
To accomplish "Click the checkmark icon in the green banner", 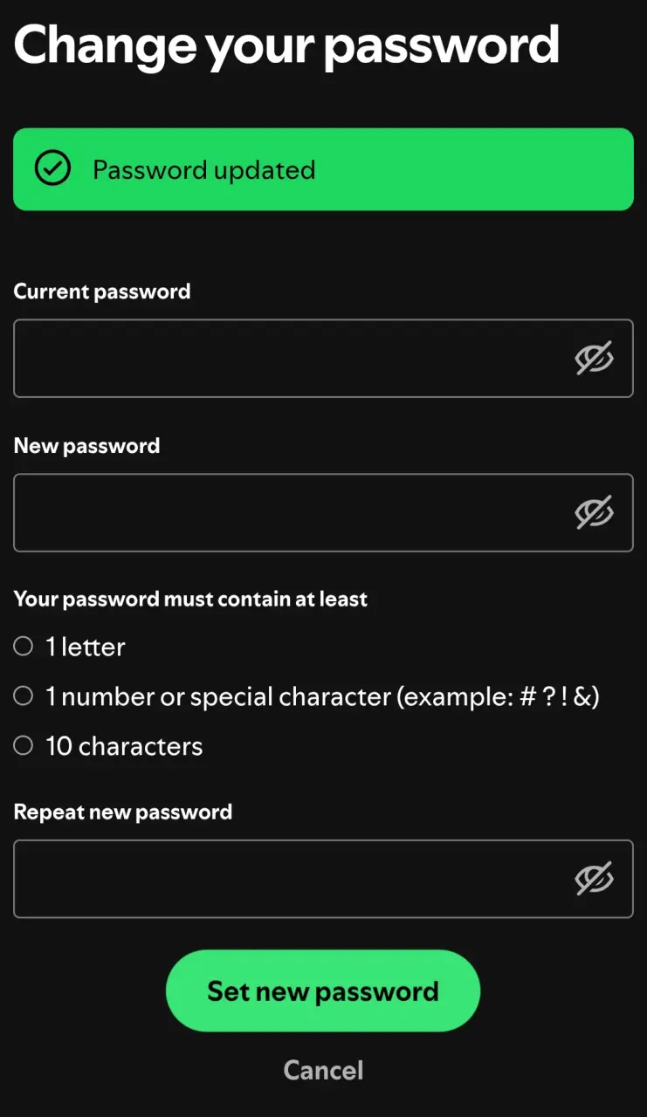I will [x=52, y=168].
